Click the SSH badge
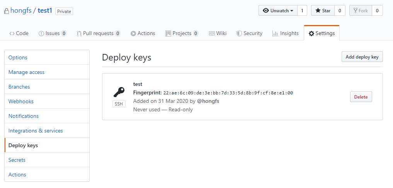Screen dimensions: 393x188 [x=119, y=104]
